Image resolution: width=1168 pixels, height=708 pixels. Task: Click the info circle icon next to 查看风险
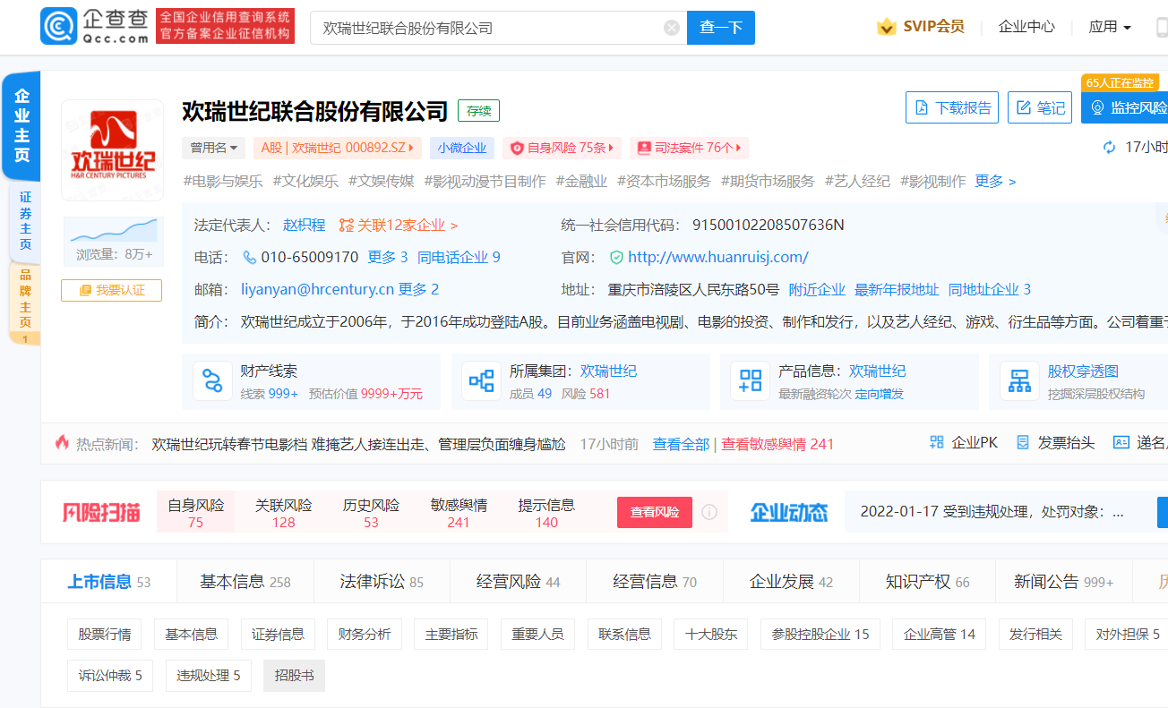[x=709, y=512]
